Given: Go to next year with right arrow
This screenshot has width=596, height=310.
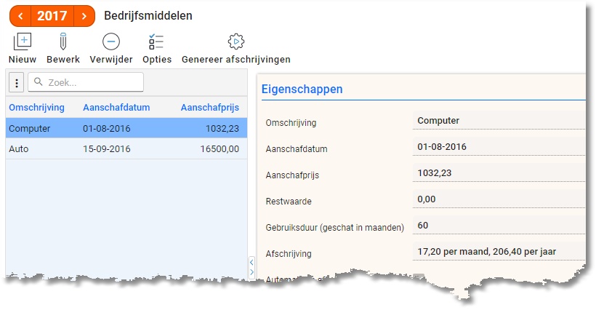Looking at the screenshot, I should click(x=84, y=16).
